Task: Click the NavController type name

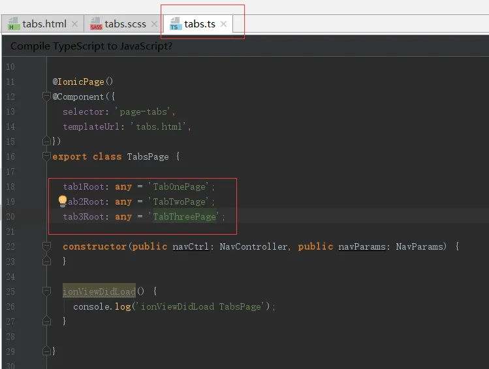Action: 253,246
